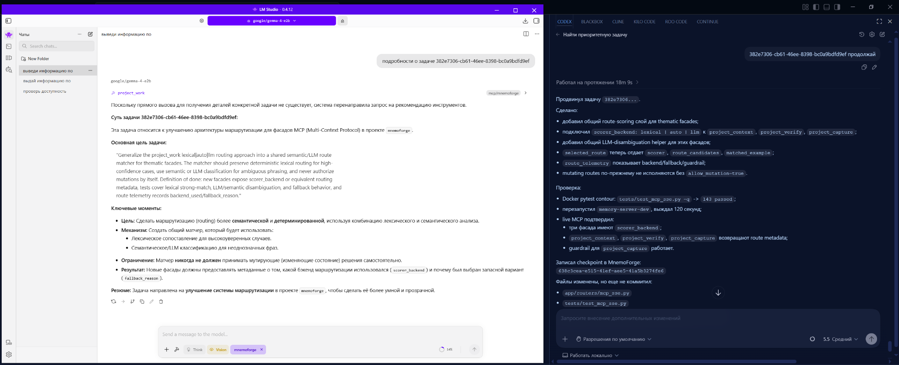Open options for 'выведи информацию по' chat
This screenshot has width=899, height=365.
tap(90, 71)
